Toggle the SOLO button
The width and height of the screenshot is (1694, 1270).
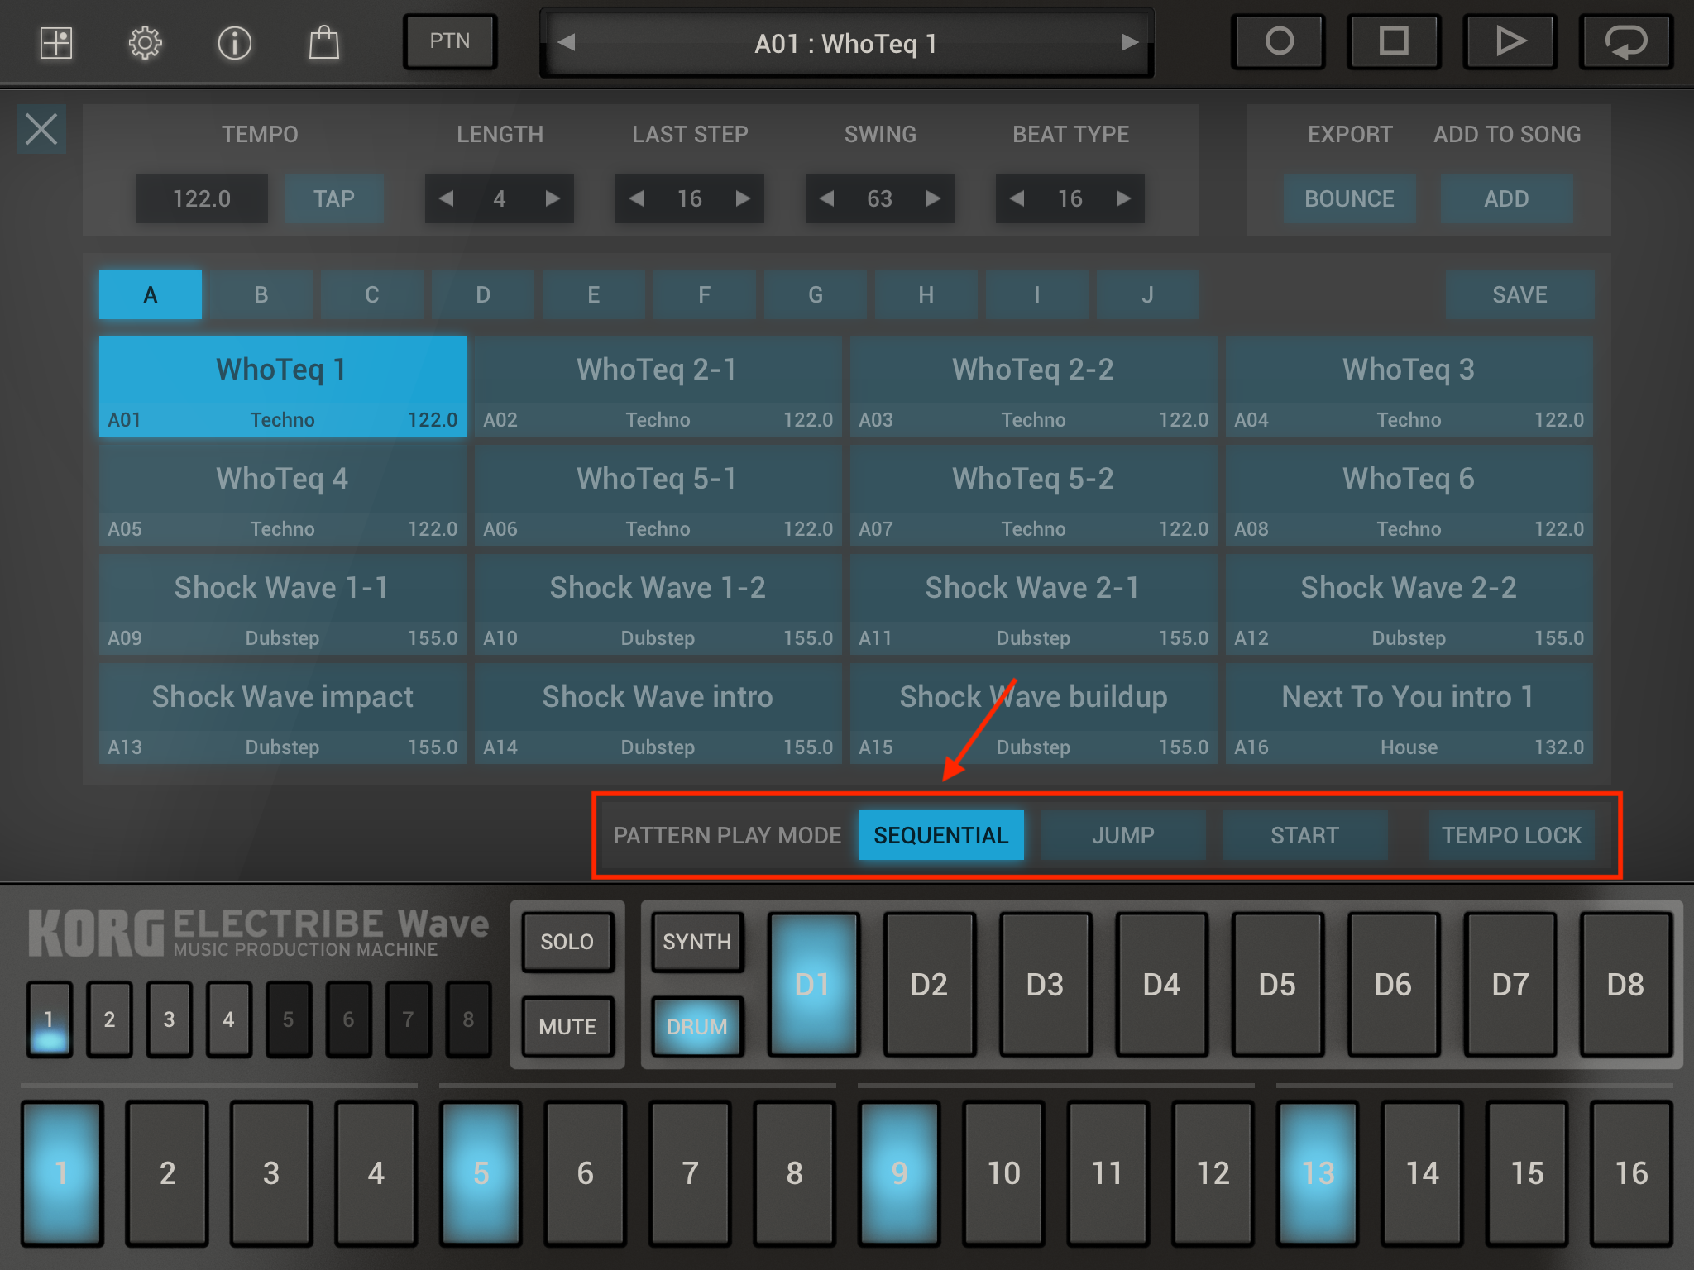click(x=567, y=942)
